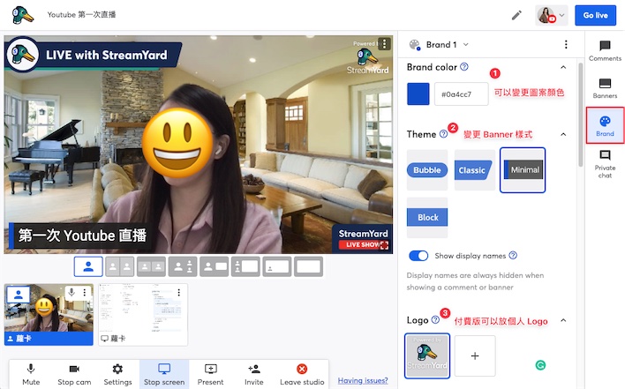The width and height of the screenshot is (625, 389).
Task: Mute microphone on camera thumbnail
Action: [x=72, y=293]
